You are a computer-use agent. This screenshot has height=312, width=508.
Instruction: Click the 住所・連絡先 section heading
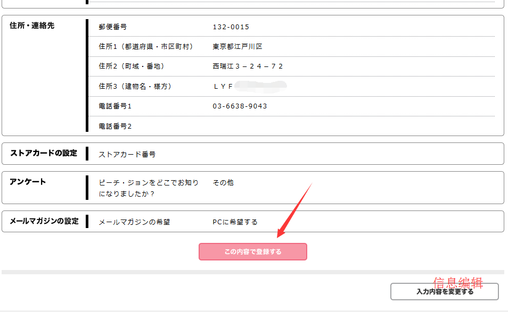[32, 26]
